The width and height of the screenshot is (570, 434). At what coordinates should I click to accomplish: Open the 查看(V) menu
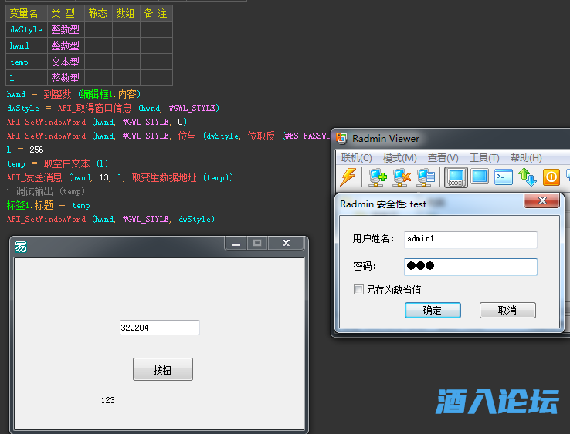coord(443,158)
